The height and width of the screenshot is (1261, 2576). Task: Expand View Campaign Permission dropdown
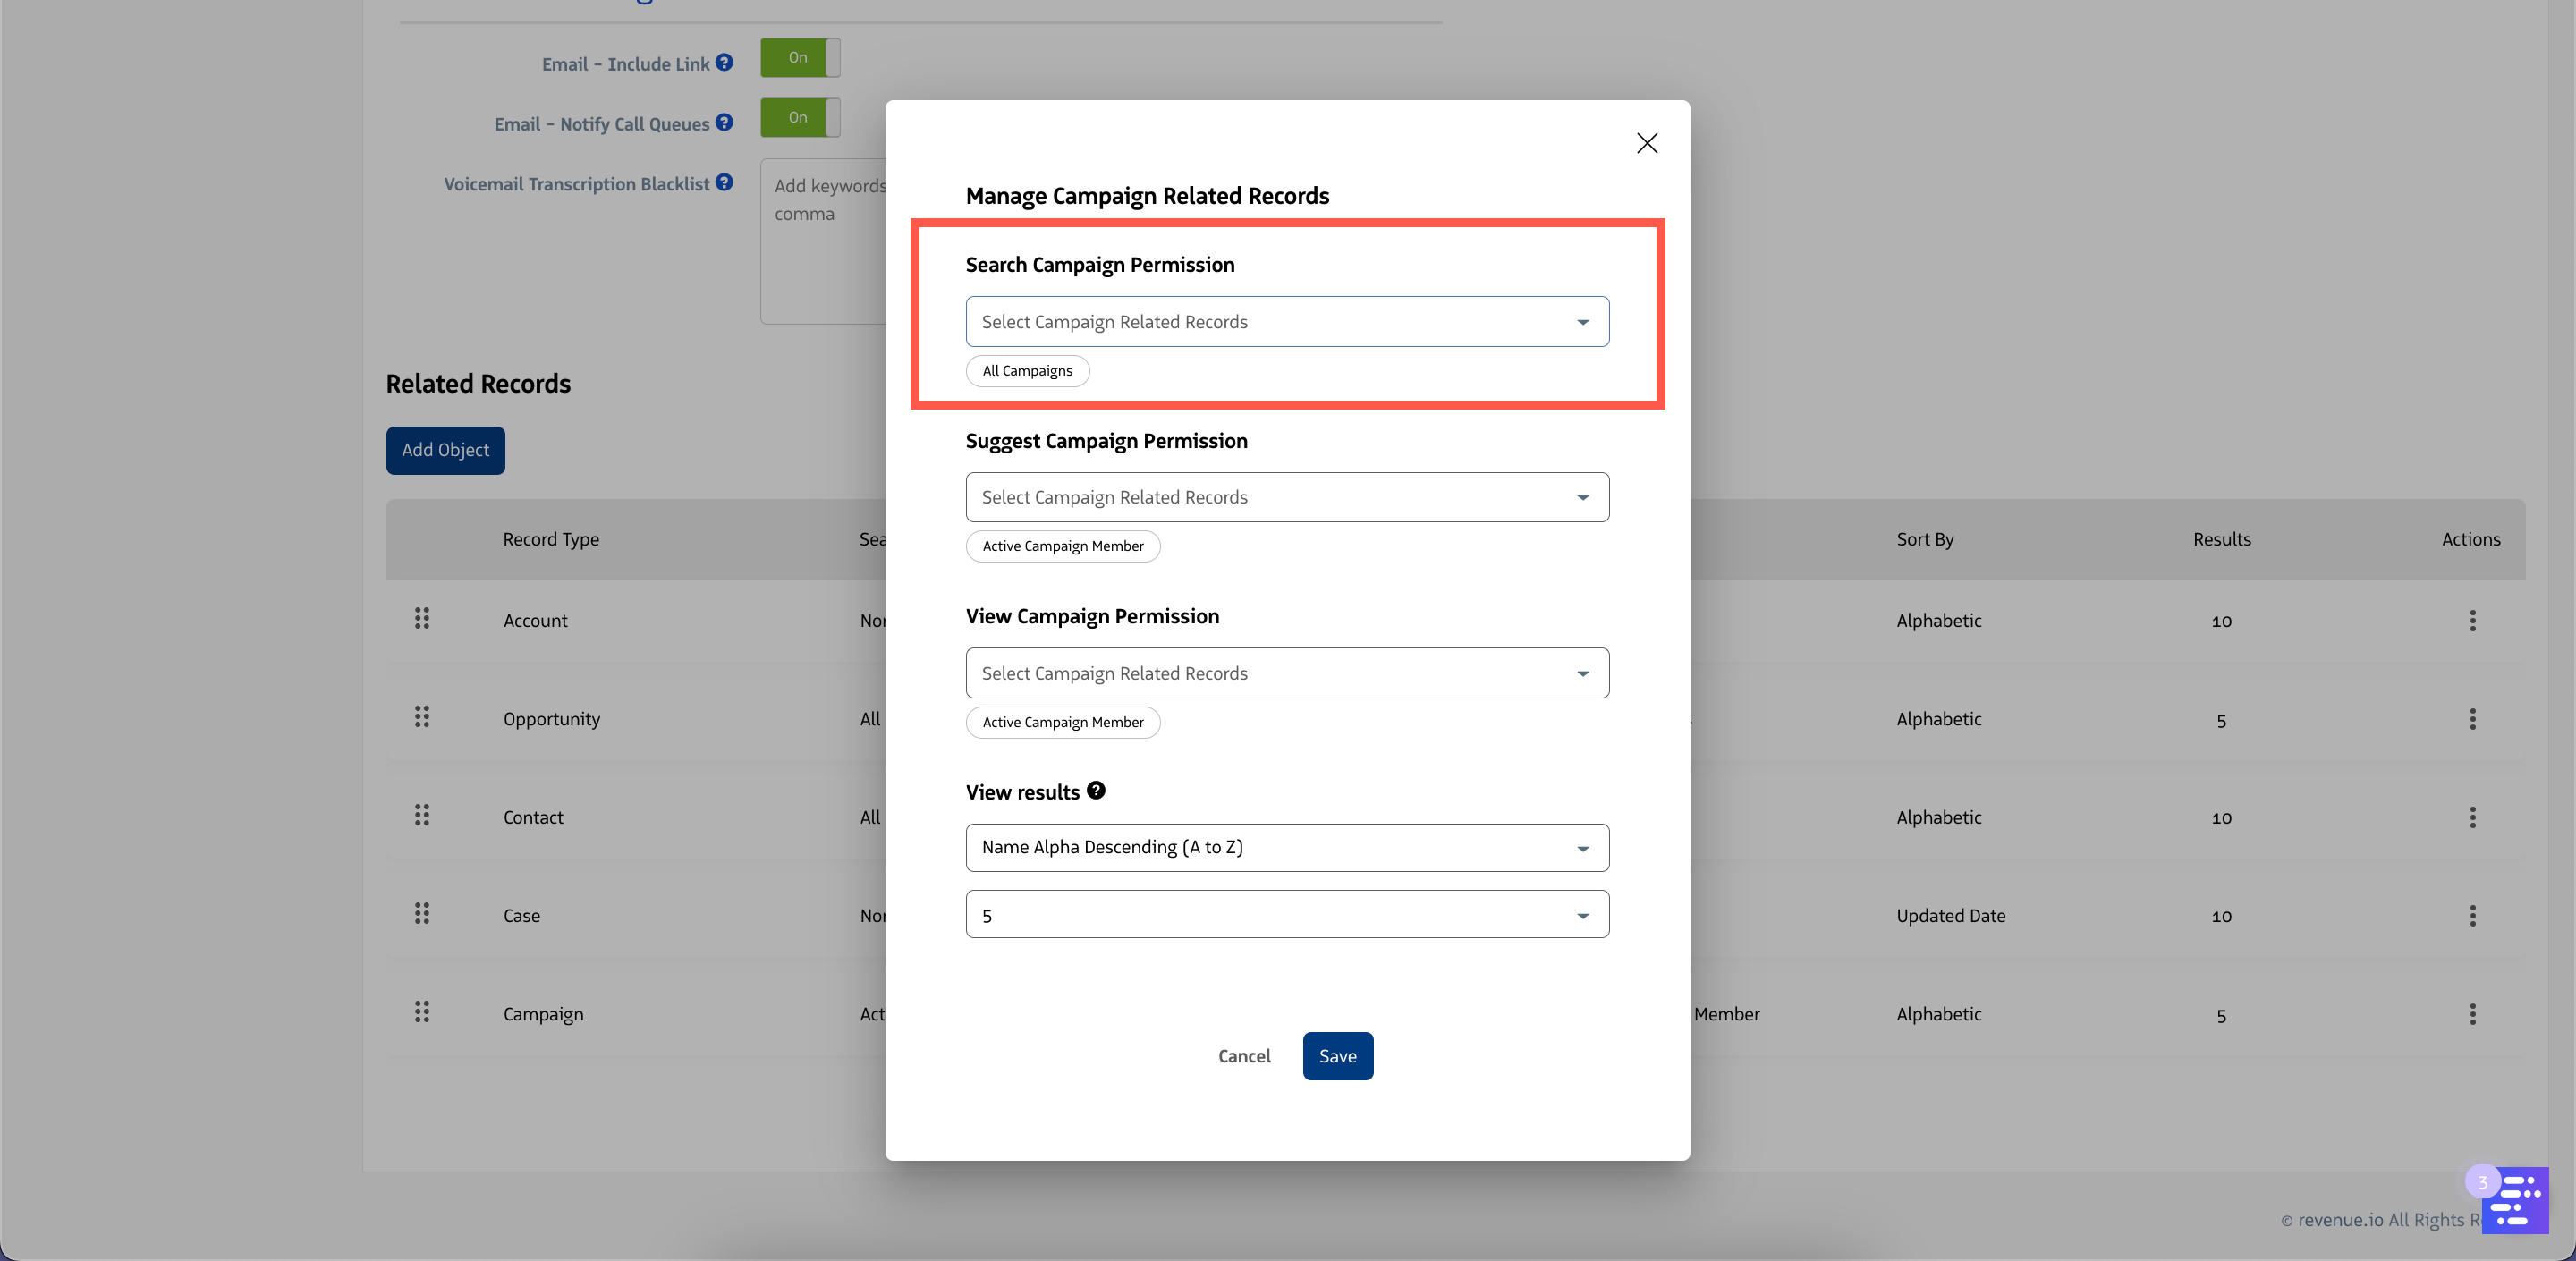[1286, 673]
